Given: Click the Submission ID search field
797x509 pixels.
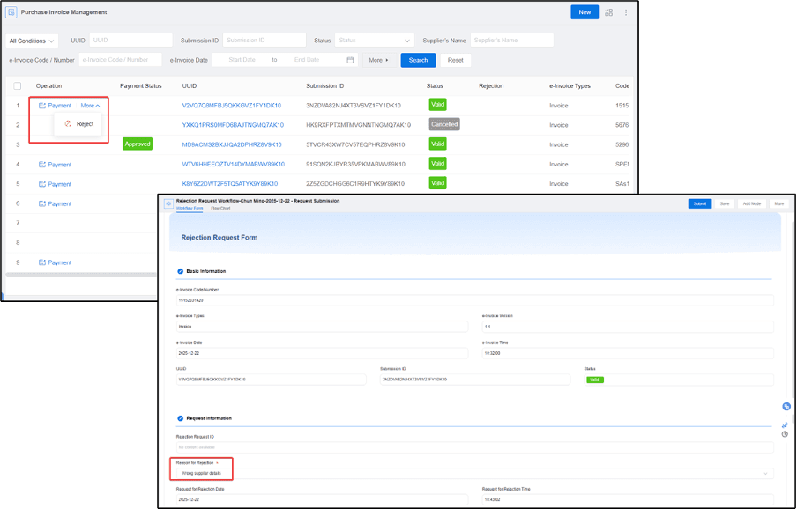Looking at the screenshot, I should coord(264,41).
